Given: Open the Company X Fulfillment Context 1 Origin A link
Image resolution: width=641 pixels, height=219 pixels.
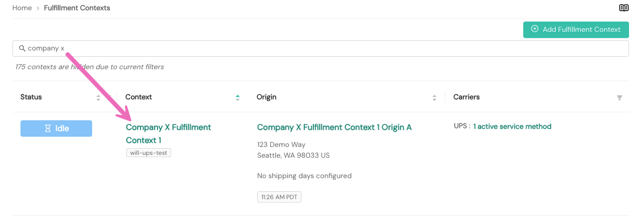Looking at the screenshot, I should (334, 127).
